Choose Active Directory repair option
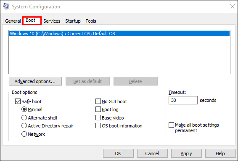The width and height of the screenshot is (238, 161). pyautogui.click(x=24, y=126)
